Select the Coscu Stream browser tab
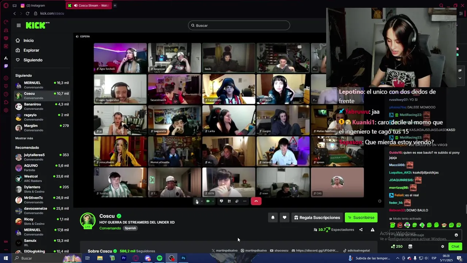 (88, 5)
